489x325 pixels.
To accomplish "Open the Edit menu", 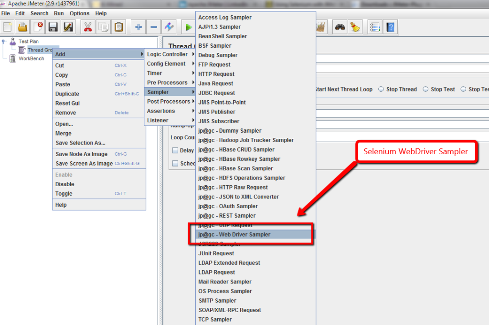I will pos(20,13).
